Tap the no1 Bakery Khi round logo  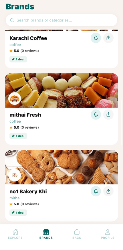click(x=15, y=175)
